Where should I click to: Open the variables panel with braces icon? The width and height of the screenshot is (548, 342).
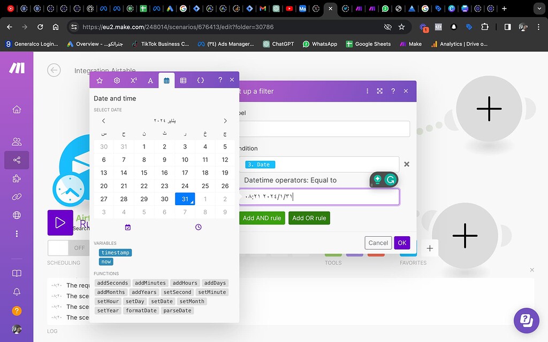(x=201, y=80)
